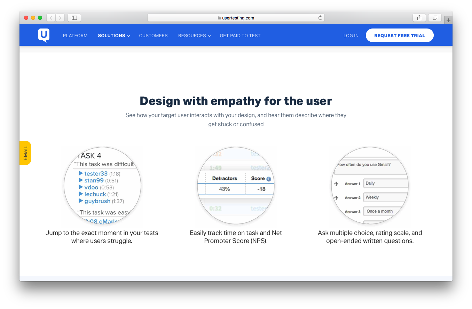Click the play triangle beside guybrush
Screen dimensions: 472x309
click(x=81, y=201)
